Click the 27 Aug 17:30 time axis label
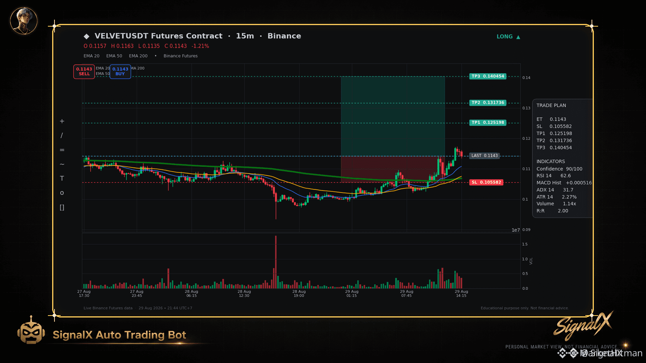This screenshot has width=646, height=363. (x=84, y=294)
